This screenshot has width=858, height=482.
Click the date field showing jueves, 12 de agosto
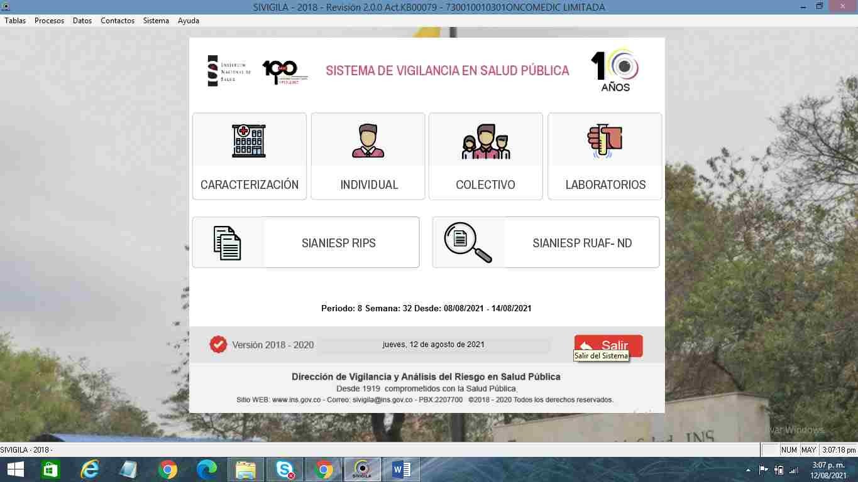pyautogui.click(x=433, y=345)
